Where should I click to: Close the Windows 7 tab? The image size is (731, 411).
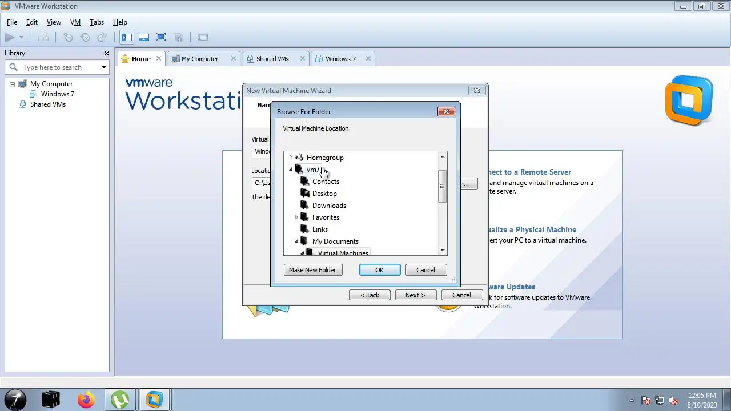pyautogui.click(x=368, y=58)
